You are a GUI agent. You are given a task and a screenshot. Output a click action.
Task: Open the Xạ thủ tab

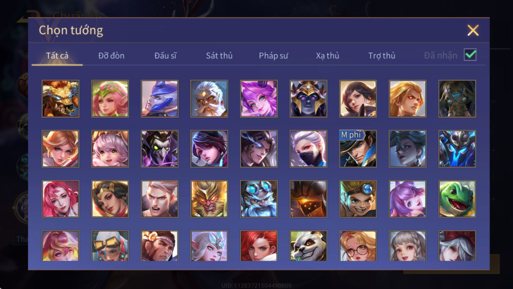click(327, 56)
